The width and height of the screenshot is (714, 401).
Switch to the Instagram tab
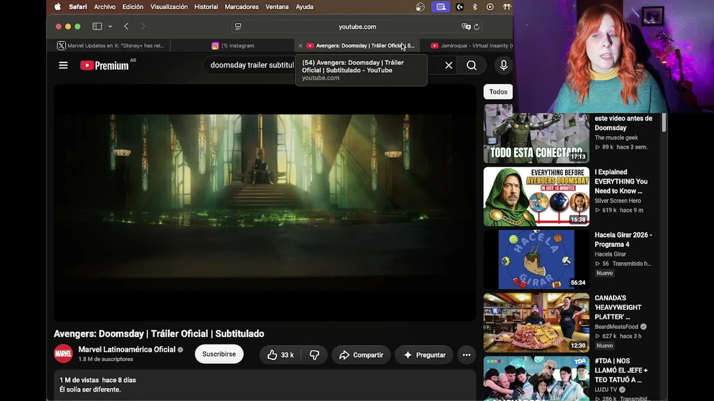pos(233,46)
